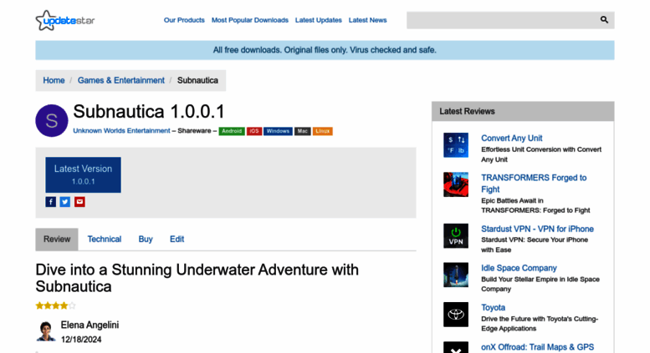
Task: Click the 12/18/2024 review date
Action: click(81, 340)
